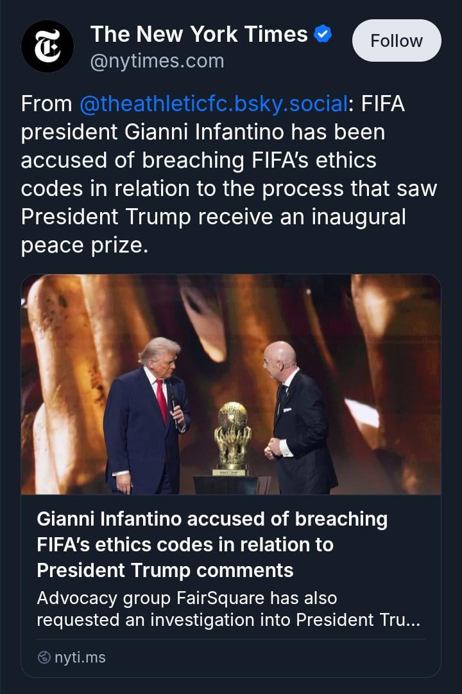The height and width of the screenshot is (694, 462).
Task: Click 'President Trump comments' in the headline
Action: coord(165,570)
